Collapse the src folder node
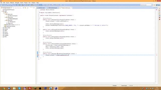Image resolution: width=161 pixels, height=90 pixels. [x=4, y=13]
